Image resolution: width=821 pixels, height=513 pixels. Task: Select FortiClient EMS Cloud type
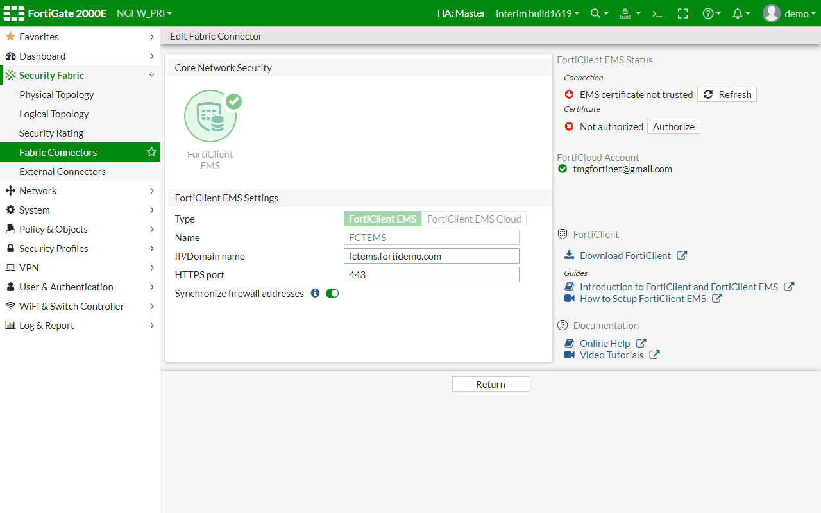pos(474,219)
